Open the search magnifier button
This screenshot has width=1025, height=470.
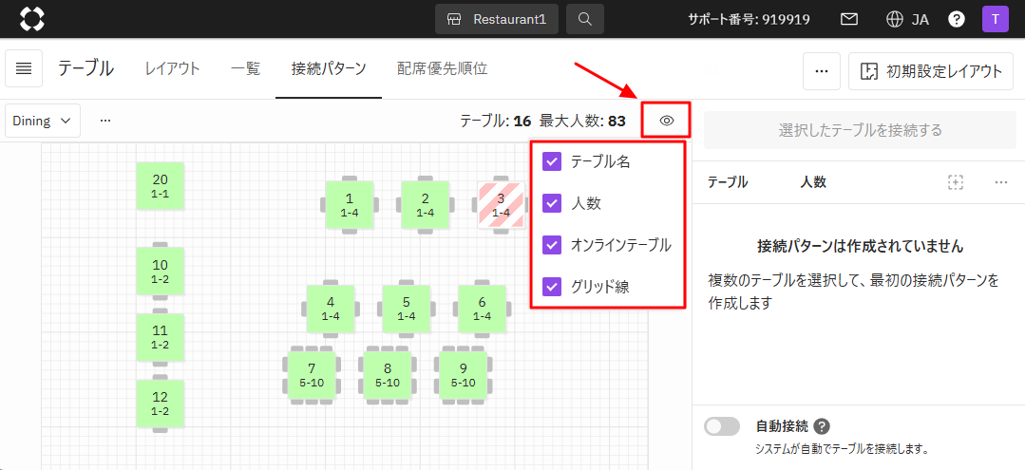585,19
